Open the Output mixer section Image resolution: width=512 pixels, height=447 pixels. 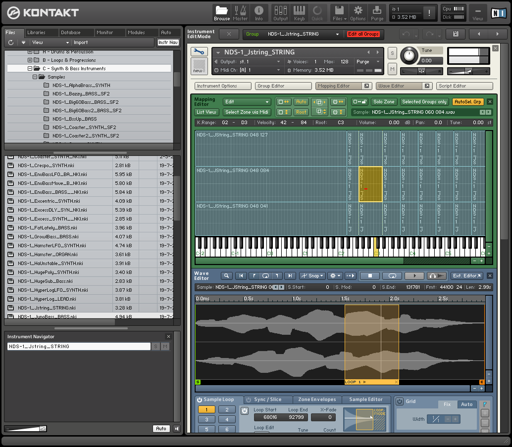click(280, 13)
